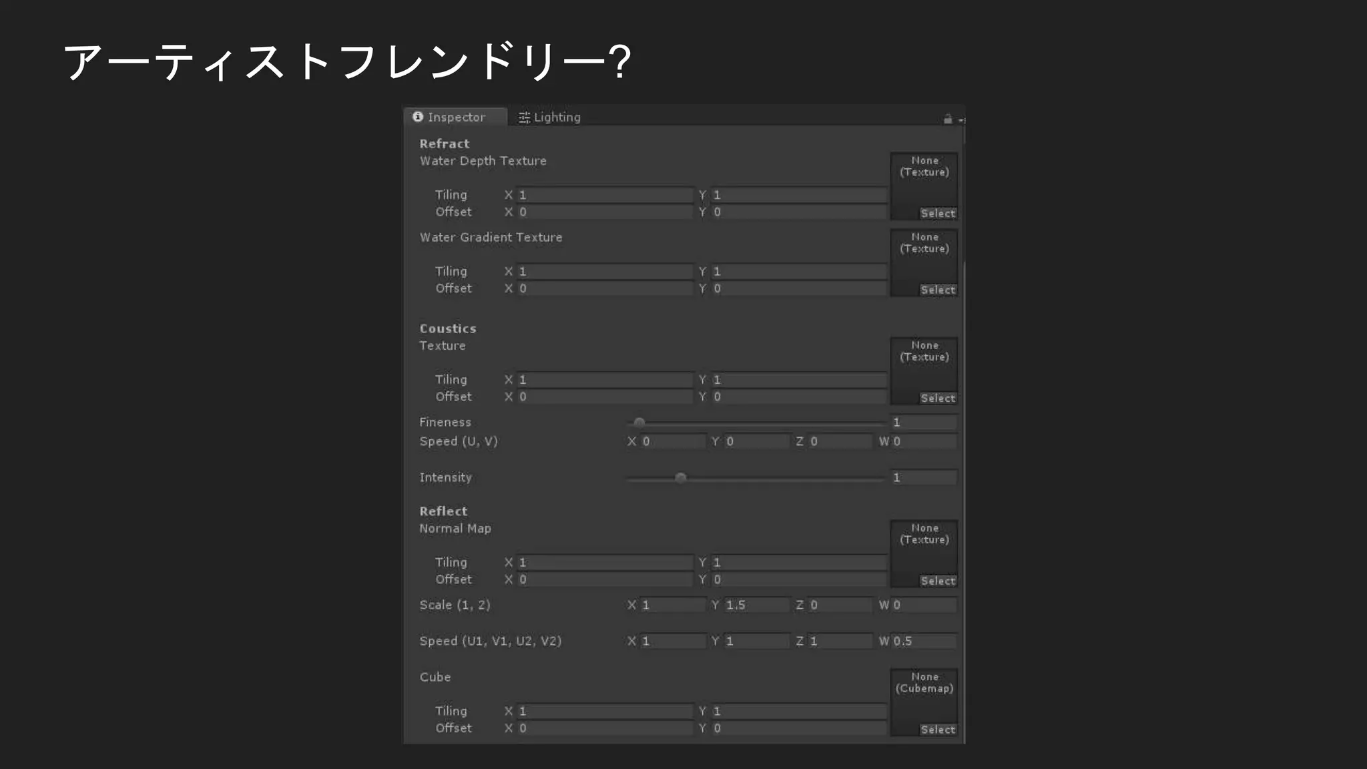Viewport: 1367px width, 769px height.
Task: Edit Coustics Texture Offset X field
Action: click(605, 397)
